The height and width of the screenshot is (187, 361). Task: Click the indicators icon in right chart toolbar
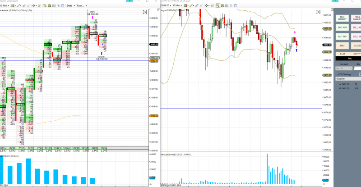[x=222, y=5]
